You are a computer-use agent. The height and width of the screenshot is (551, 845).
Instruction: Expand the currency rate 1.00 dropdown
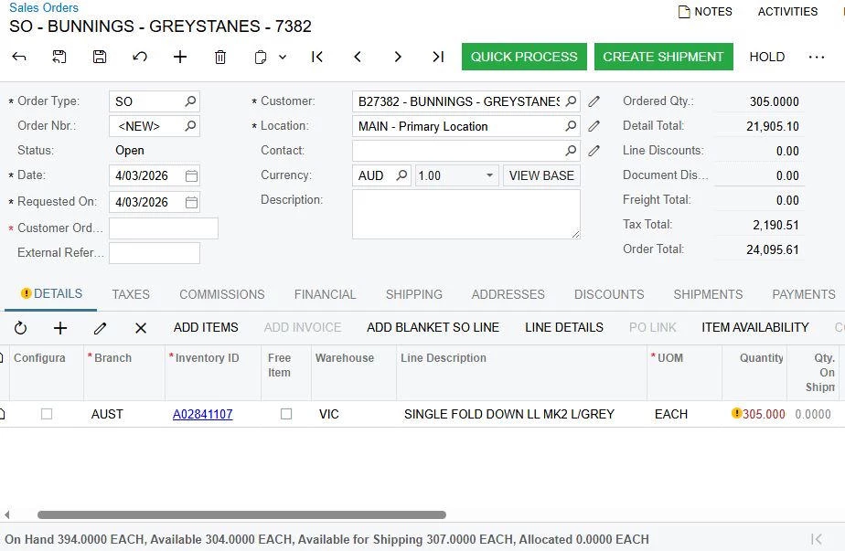click(x=489, y=175)
